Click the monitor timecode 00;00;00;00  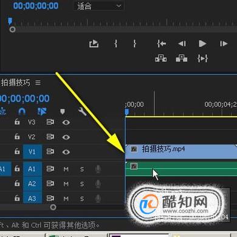pos(36,5)
